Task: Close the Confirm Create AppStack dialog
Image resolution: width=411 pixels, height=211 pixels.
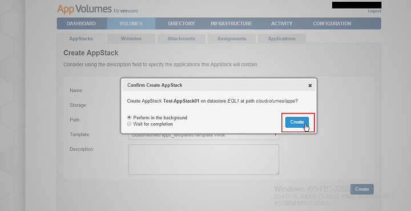Action: click(x=310, y=86)
